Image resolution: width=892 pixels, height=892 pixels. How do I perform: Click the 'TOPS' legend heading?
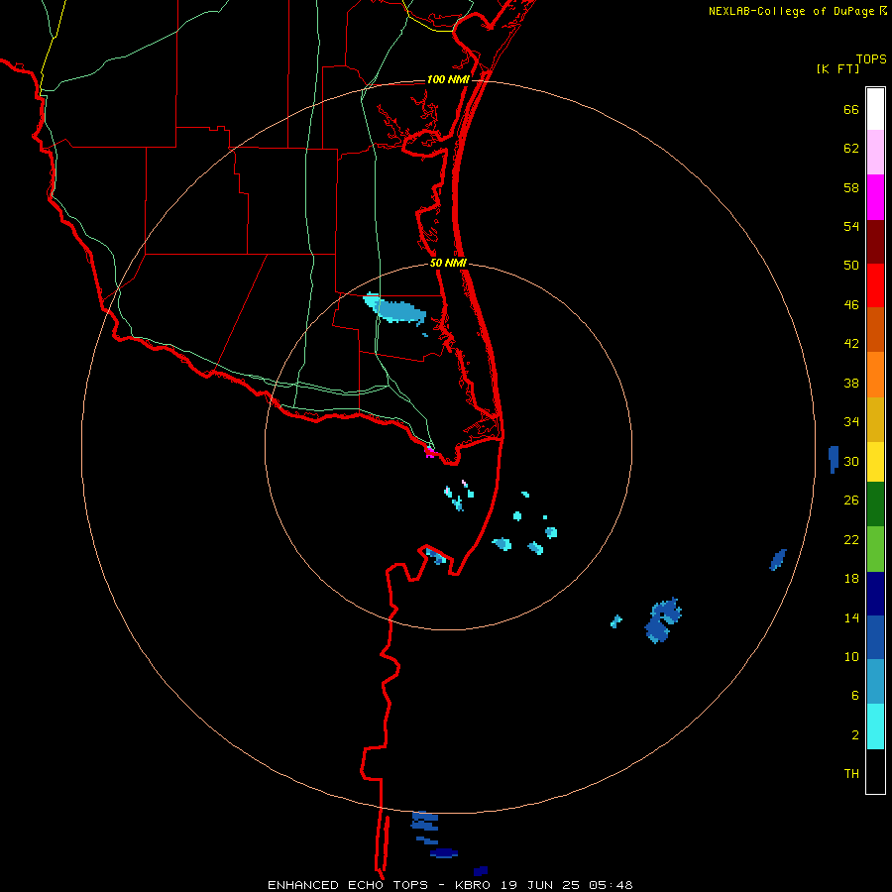pos(871,59)
